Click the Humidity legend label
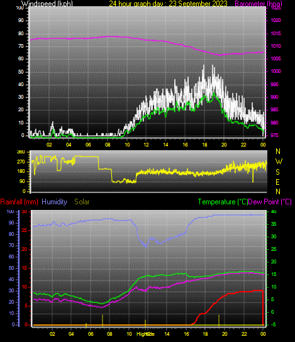This screenshot has width=295, height=342. (x=54, y=202)
